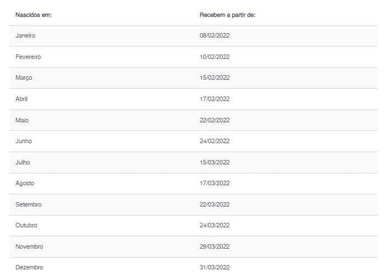Click the date 17/03/2022 for Agosto

[x=214, y=183]
